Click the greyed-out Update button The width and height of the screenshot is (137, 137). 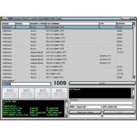pyautogui.click(x=119, y=112)
